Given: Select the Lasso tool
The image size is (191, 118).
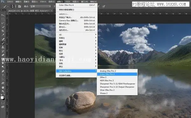Looking at the screenshot, I should tap(3, 23).
